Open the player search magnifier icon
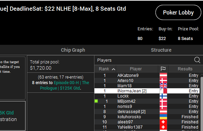Viewport: 203px width, 131px height. (197, 60)
